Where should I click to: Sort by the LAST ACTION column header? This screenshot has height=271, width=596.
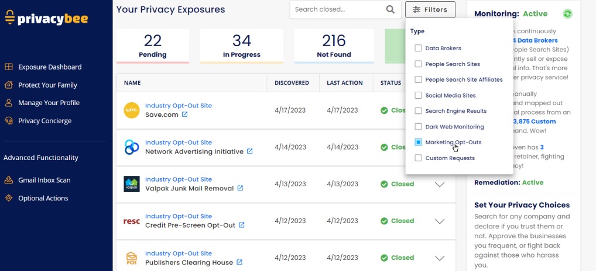point(345,82)
